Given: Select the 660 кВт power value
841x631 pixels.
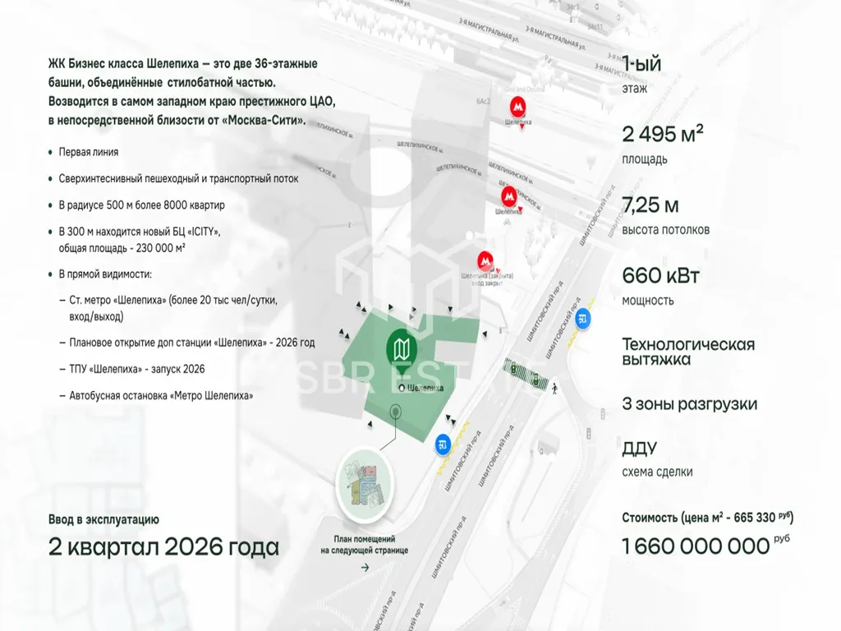Looking at the screenshot, I should (661, 275).
